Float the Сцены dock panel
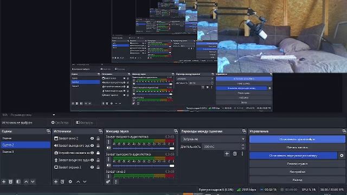The width and height of the screenshot is (347, 195). (x=48, y=131)
